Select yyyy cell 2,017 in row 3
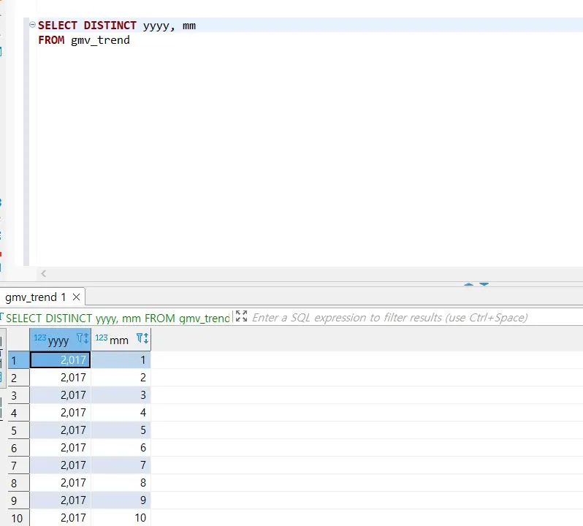 click(x=60, y=394)
